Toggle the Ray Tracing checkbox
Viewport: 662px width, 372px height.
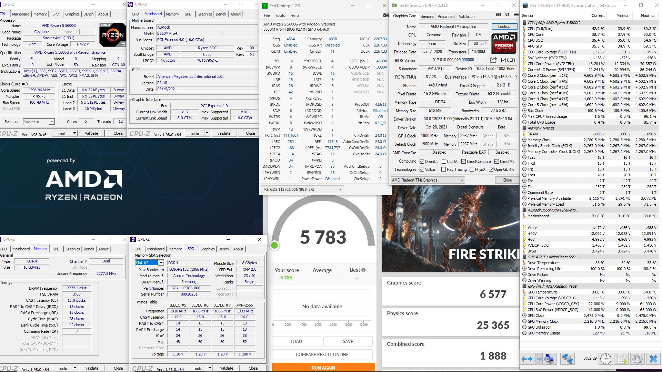[443, 169]
